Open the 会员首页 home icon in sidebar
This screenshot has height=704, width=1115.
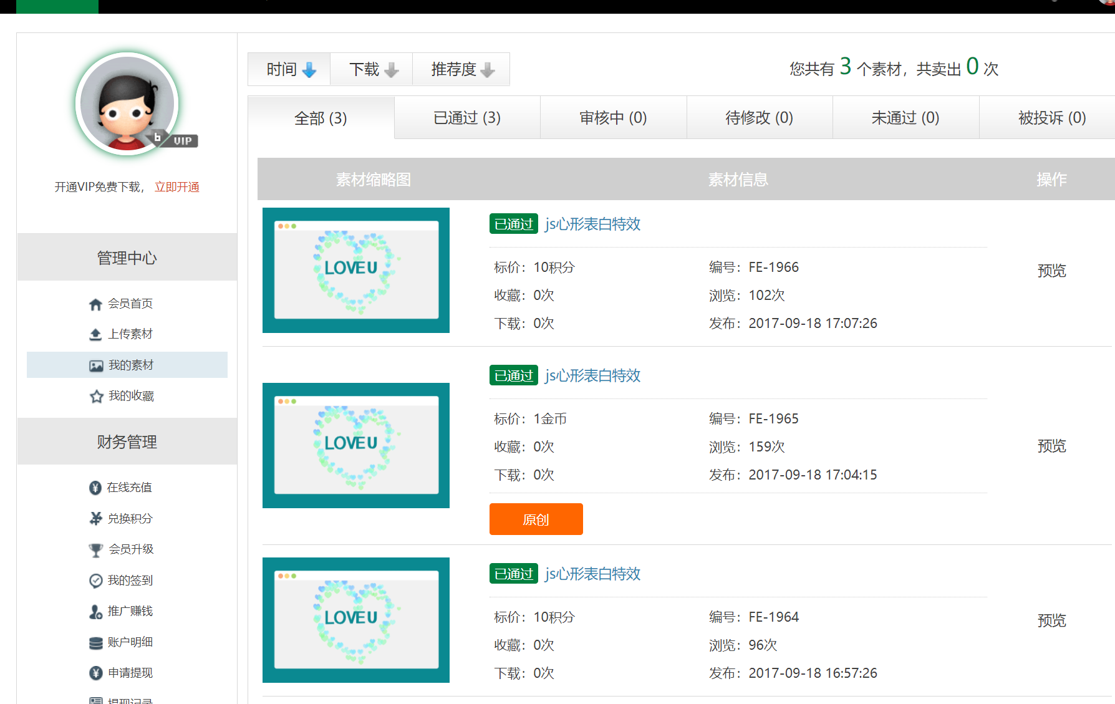(x=95, y=304)
